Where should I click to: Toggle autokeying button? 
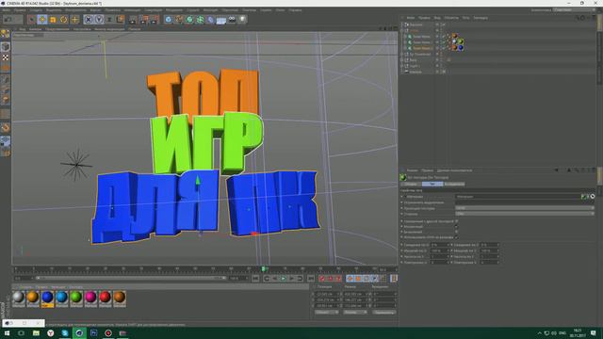(331, 279)
